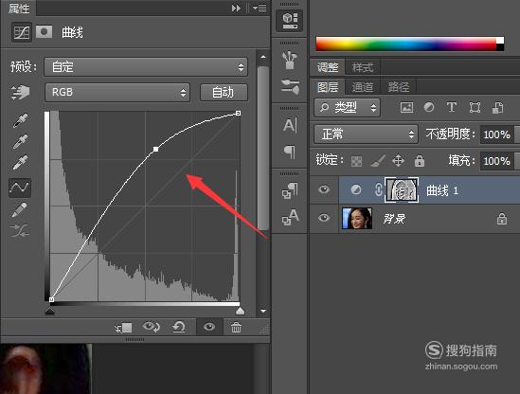520x394 pixels.
Task: Open the 3D panel icon in dock
Action: pyautogui.click(x=290, y=21)
